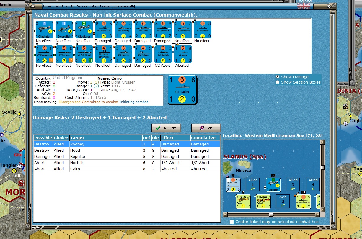
Task: Click the Choice column header
Action: pyautogui.click(x=61, y=138)
